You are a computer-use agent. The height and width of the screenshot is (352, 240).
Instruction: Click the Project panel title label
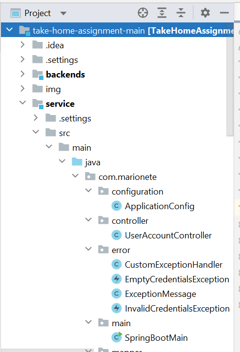pos(38,13)
